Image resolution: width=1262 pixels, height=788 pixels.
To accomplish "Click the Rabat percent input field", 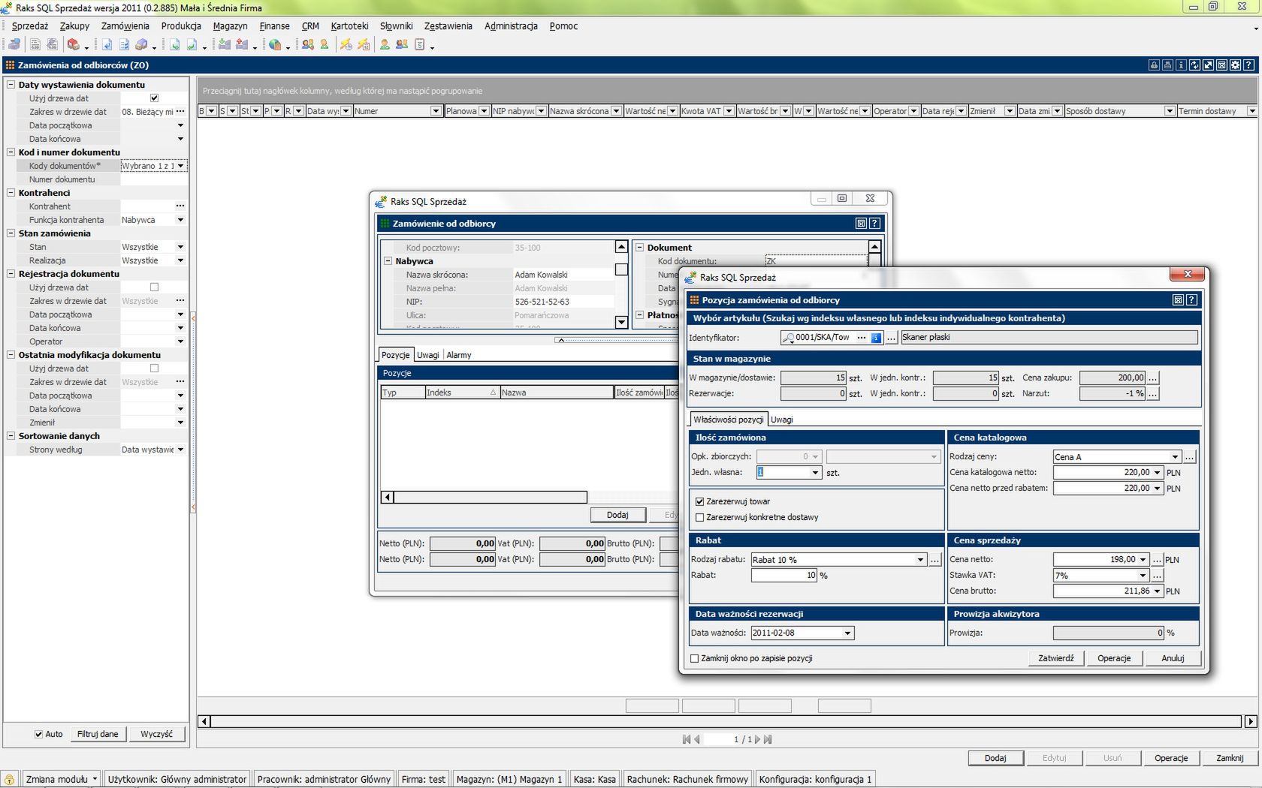I will pyautogui.click(x=784, y=575).
